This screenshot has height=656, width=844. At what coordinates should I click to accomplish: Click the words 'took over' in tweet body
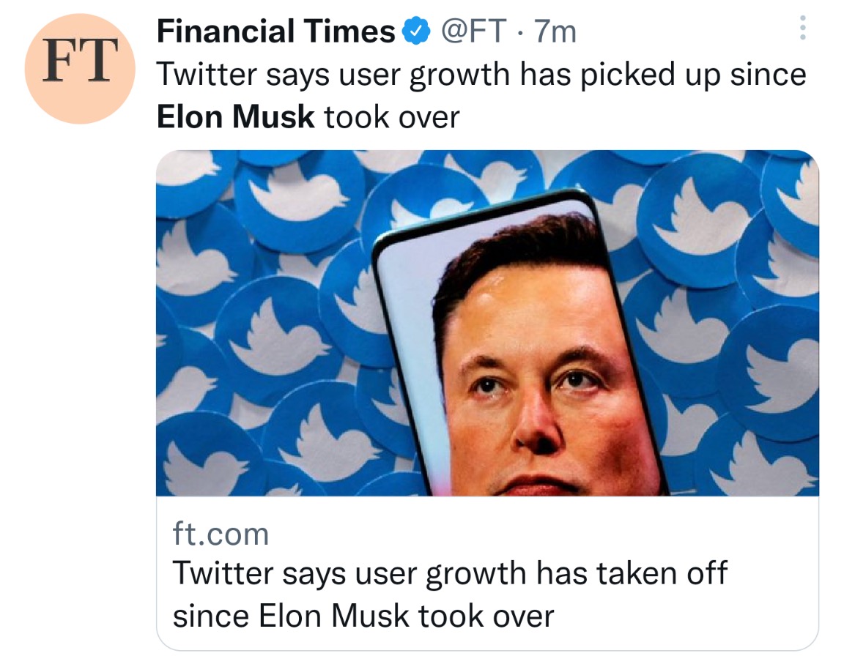pyautogui.click(x=392, y=116)
